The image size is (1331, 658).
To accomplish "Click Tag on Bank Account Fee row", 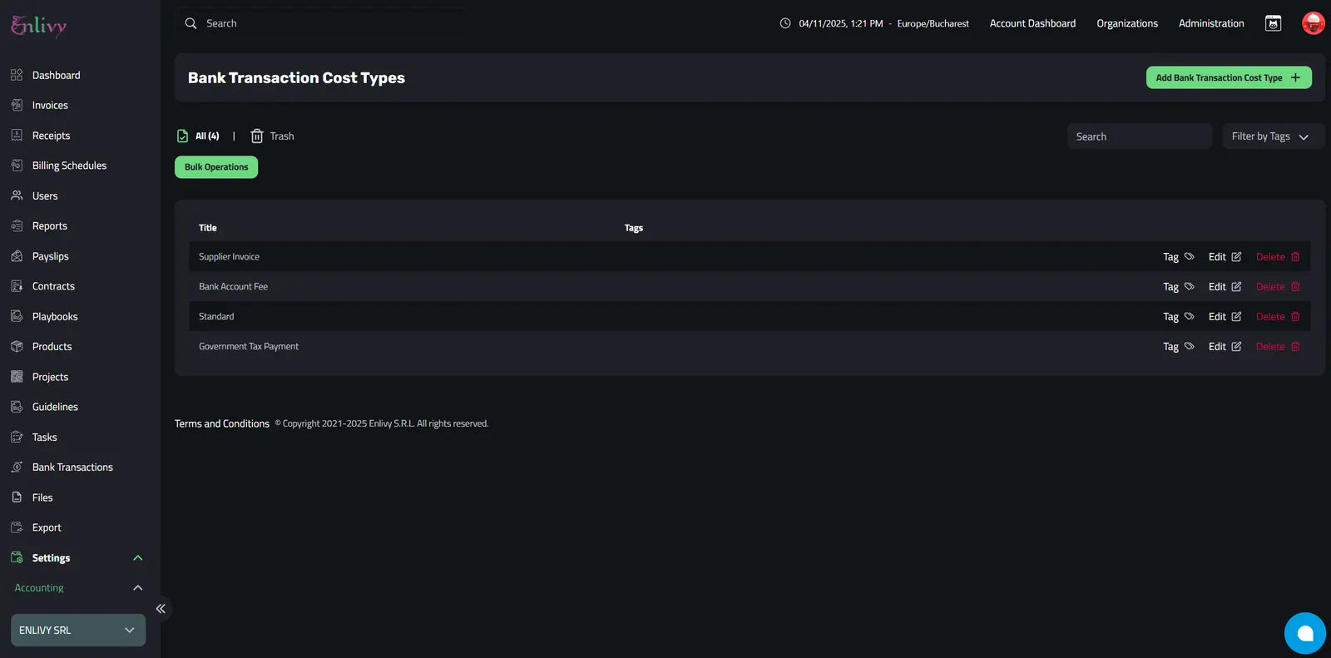I will [x=1178, y=287].
